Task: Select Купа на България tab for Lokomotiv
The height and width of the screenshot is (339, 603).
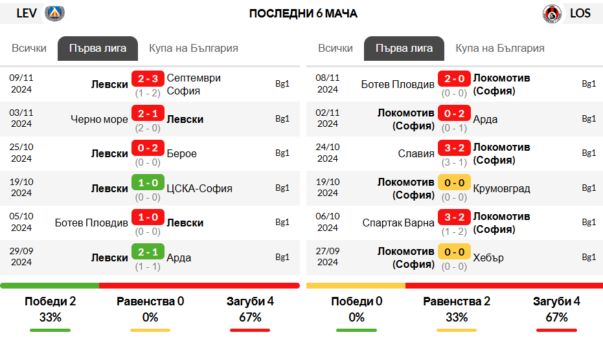Action: [500, 49]
